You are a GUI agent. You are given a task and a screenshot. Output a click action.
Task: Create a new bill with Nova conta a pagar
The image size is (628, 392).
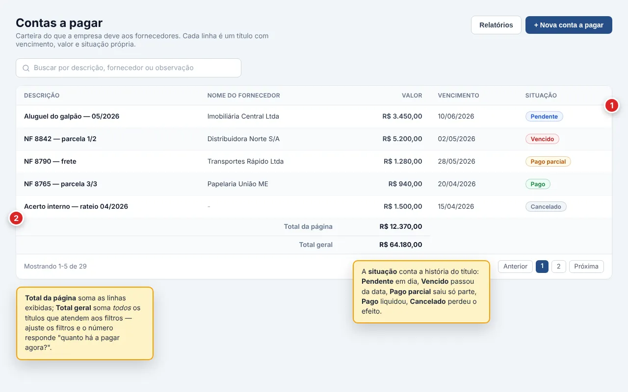coord(569,25)
